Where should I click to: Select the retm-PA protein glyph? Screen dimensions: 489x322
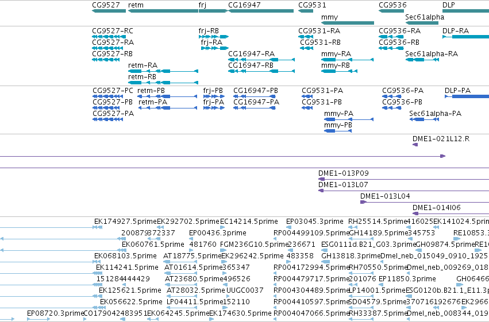pos(168,108)
